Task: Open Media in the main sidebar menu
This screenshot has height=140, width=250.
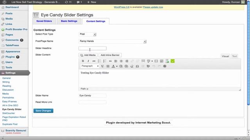Action: click(x=9, y=19)
